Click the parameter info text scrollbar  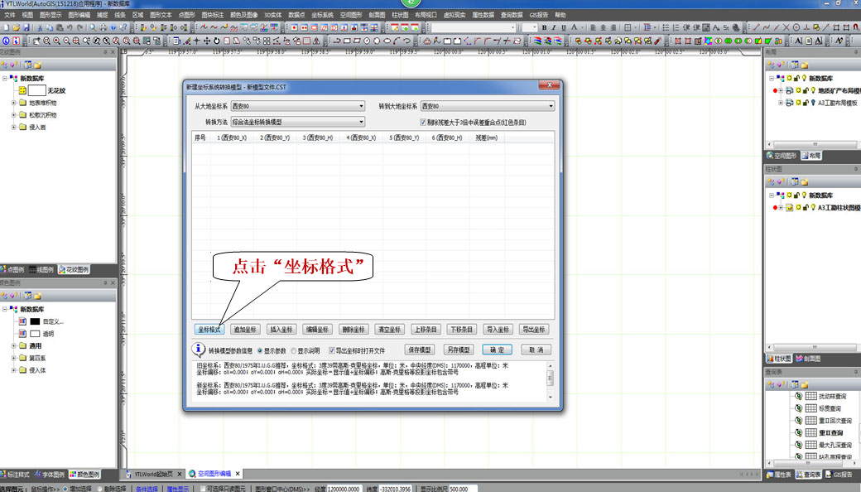550,381
